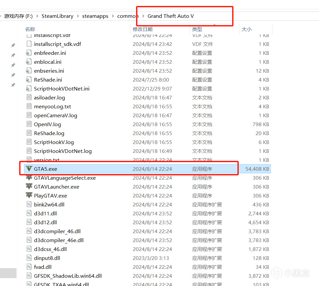Select the file named GTA5.exe

[x=46, y=169]
